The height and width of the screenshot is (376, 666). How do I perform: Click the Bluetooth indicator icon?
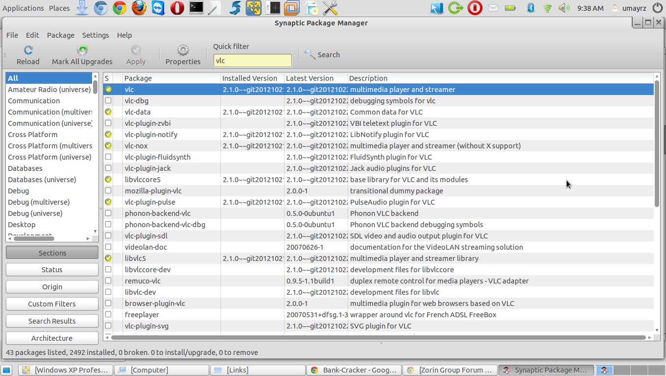[530, 8]
